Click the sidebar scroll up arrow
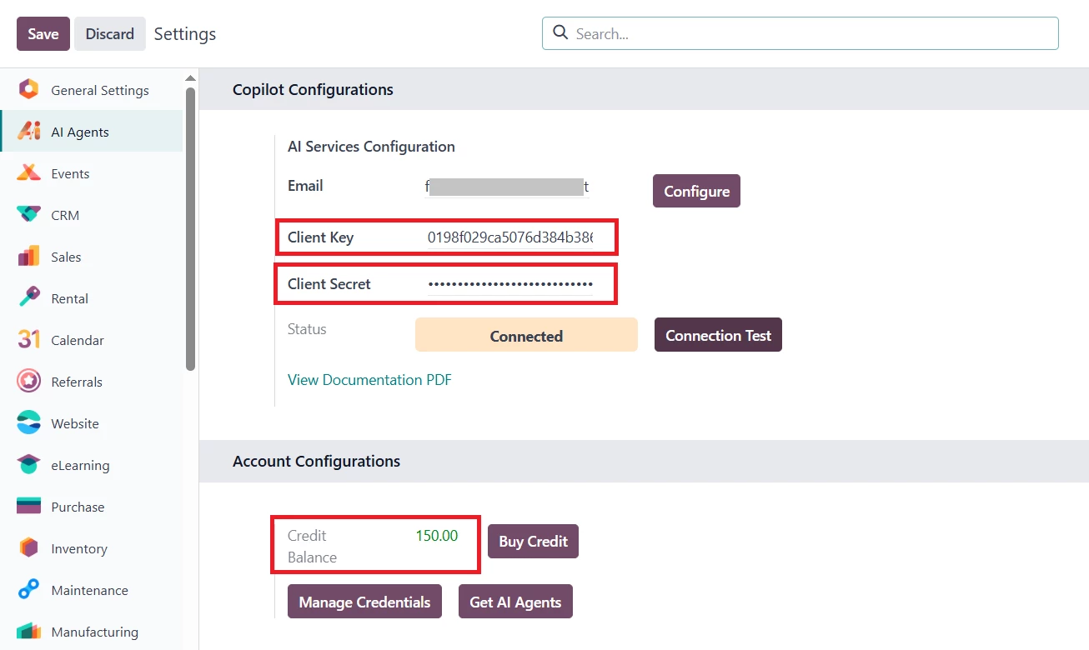The width and height of the screenshot is (1089, 650). point(190,78)
